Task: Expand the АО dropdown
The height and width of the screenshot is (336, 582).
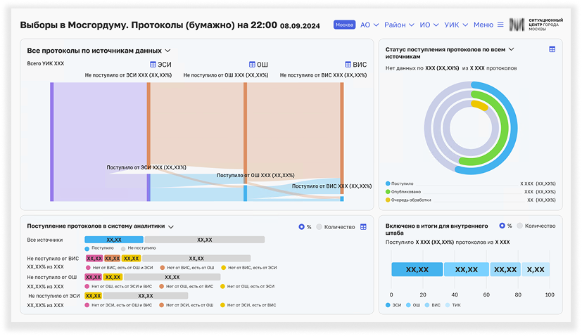Action: click(369, 25)
